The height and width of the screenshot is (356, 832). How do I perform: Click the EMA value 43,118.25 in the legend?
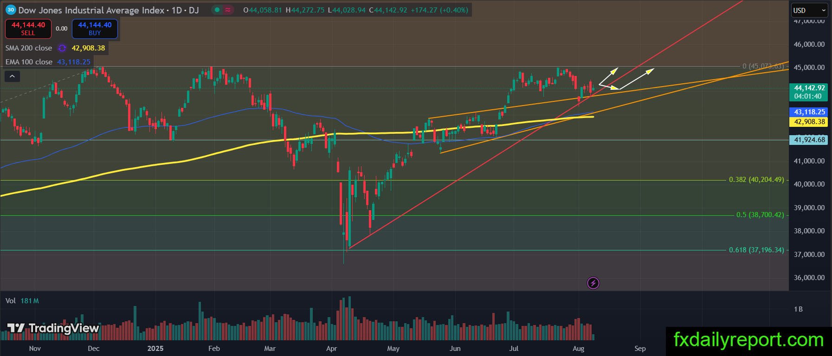[x=74, y=62]
